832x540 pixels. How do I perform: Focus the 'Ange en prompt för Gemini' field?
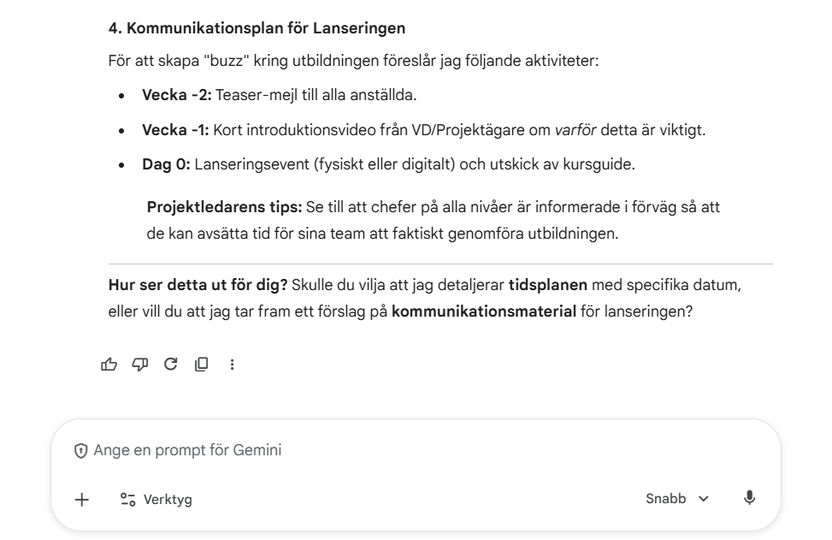click(342, 450)
